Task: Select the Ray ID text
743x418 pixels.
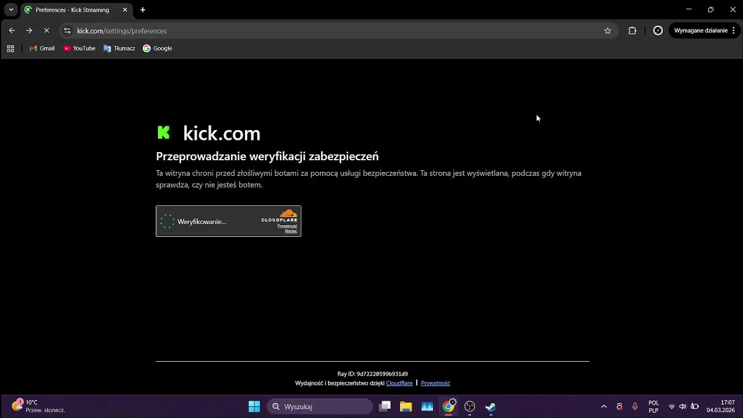Action: coord(373,374)
